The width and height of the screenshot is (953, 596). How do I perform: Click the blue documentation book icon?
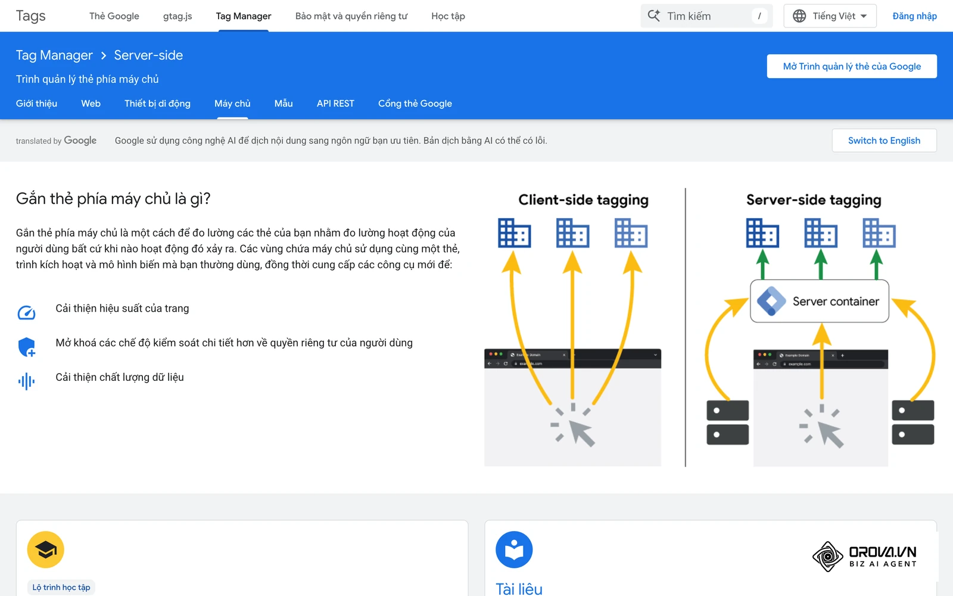coord(514,550)
